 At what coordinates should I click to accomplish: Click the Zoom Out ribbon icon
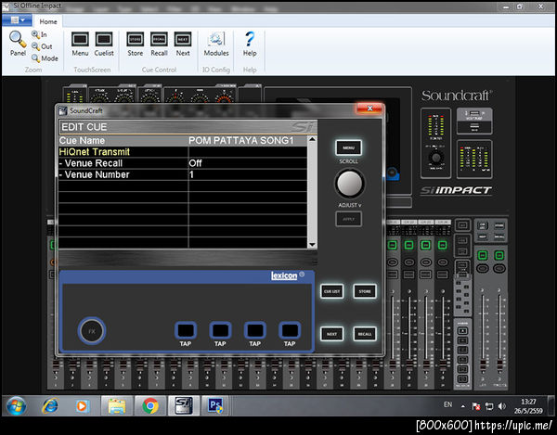[36, 46]
